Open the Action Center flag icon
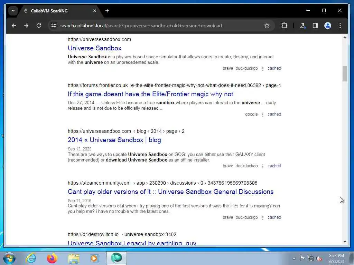The image size is (354, 265). tap(302, 258)
